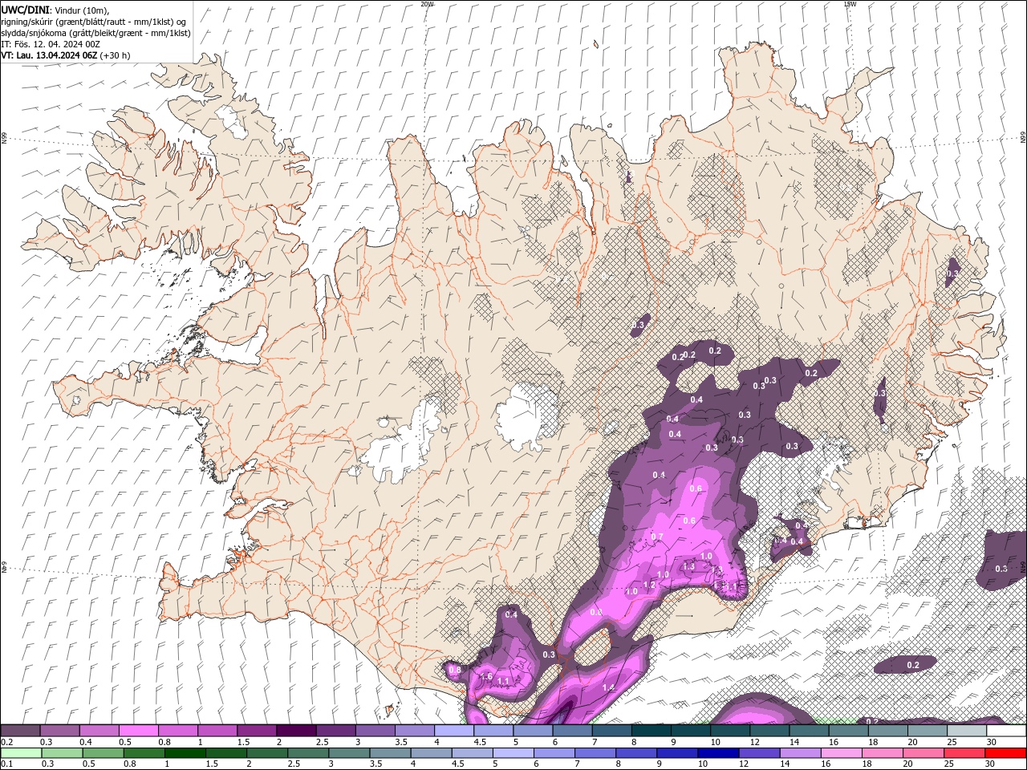Click the dark green 1 swatch in lower legend
The width and height of the screenshot is (1027, 770).
click(185, 753)
